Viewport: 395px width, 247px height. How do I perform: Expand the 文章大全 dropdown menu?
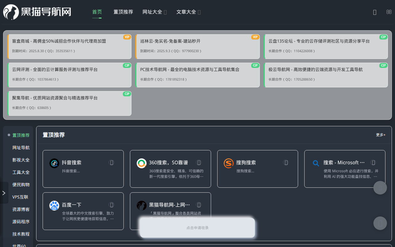pos(189,12)
